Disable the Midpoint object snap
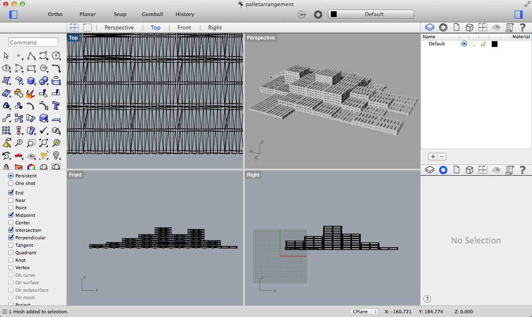 point(11,215)
